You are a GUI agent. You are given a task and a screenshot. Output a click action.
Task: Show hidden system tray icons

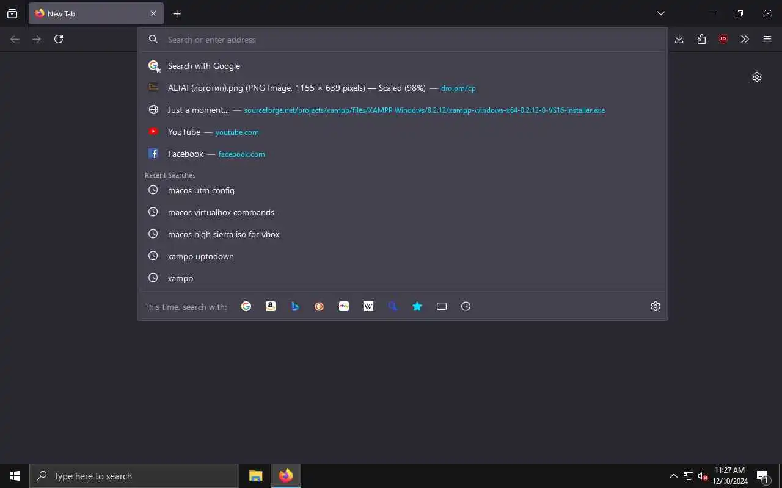tap(673, 476)
